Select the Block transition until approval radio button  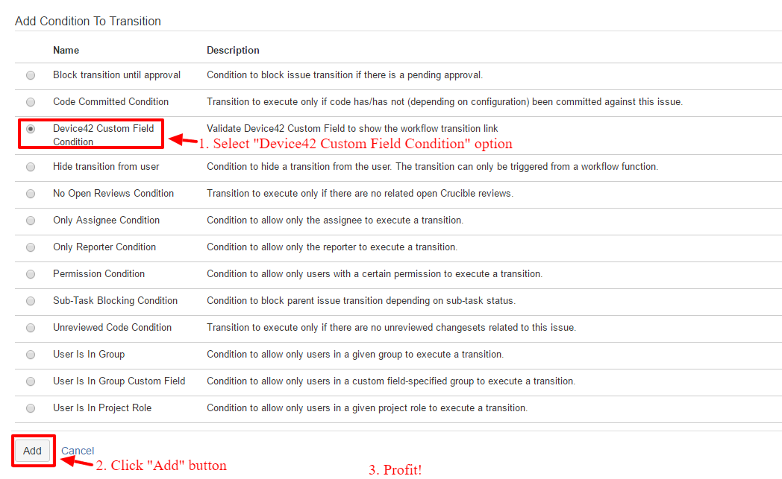pos(30,74)
